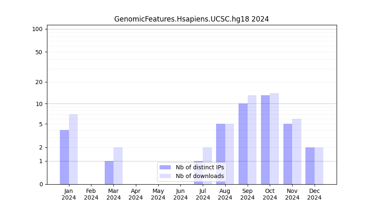Click the 100 tick label on y-axis
Image resolution: width=374 pixels, height=207 pixels.
tap(37, 29)
